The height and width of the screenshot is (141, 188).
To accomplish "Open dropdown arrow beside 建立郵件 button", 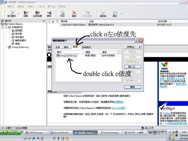I will point(19,14).
